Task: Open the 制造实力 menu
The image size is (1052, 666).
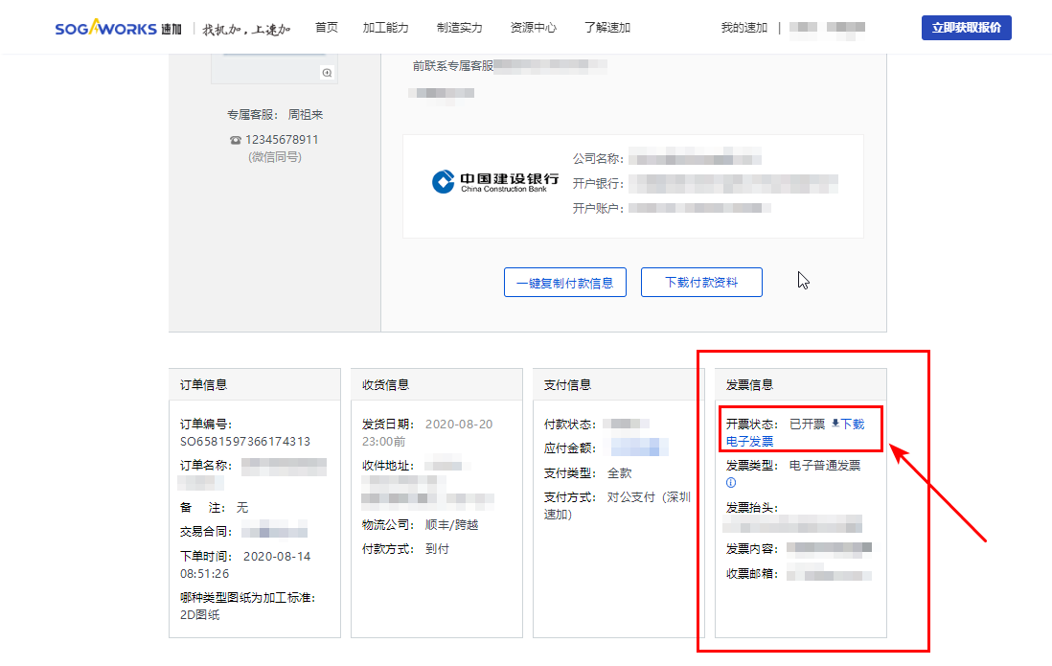Action: pos(459,28)
